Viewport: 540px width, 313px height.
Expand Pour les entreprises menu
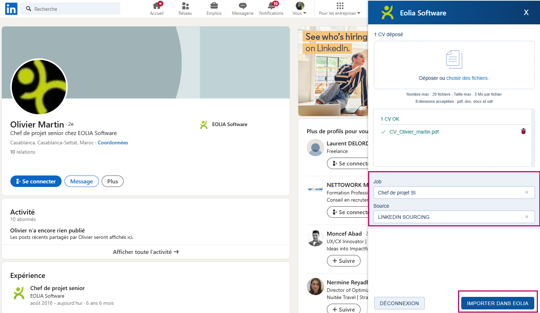tap(339, 9)
